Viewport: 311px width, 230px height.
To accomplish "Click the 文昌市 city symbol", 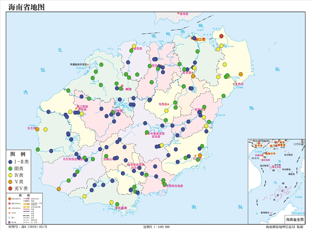I will [x=234, y=84].
